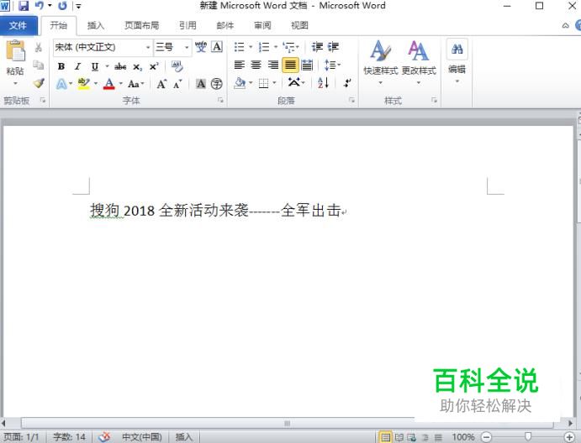Open Font dialog launcher
The height and width of the screenshot is (443, 581).
pos(220,100)
